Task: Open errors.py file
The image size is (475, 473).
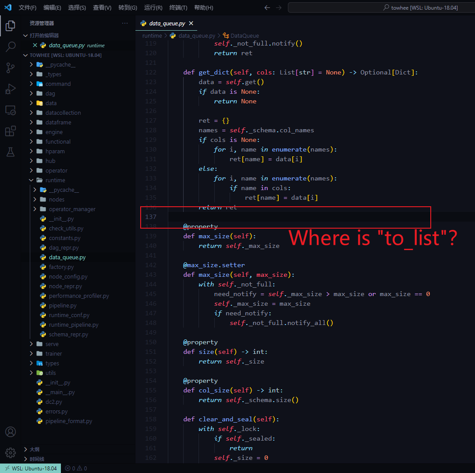Action: coord(57,412)
